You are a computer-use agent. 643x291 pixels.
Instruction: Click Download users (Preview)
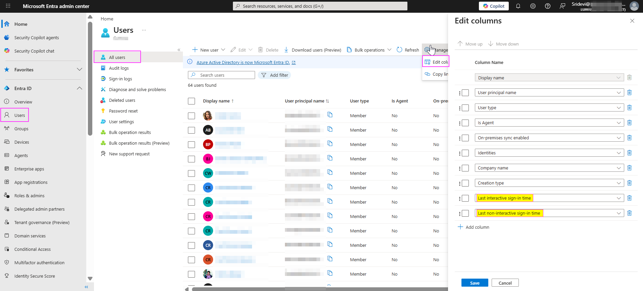312,50
